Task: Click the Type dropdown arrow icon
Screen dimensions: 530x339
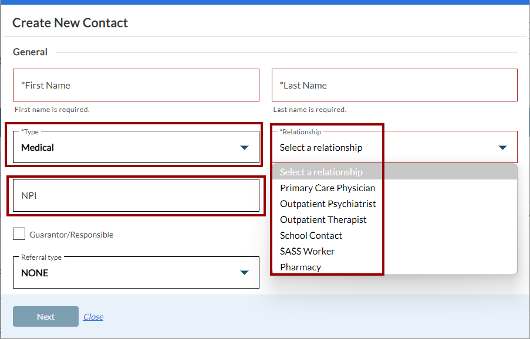Action: (245, 148)
